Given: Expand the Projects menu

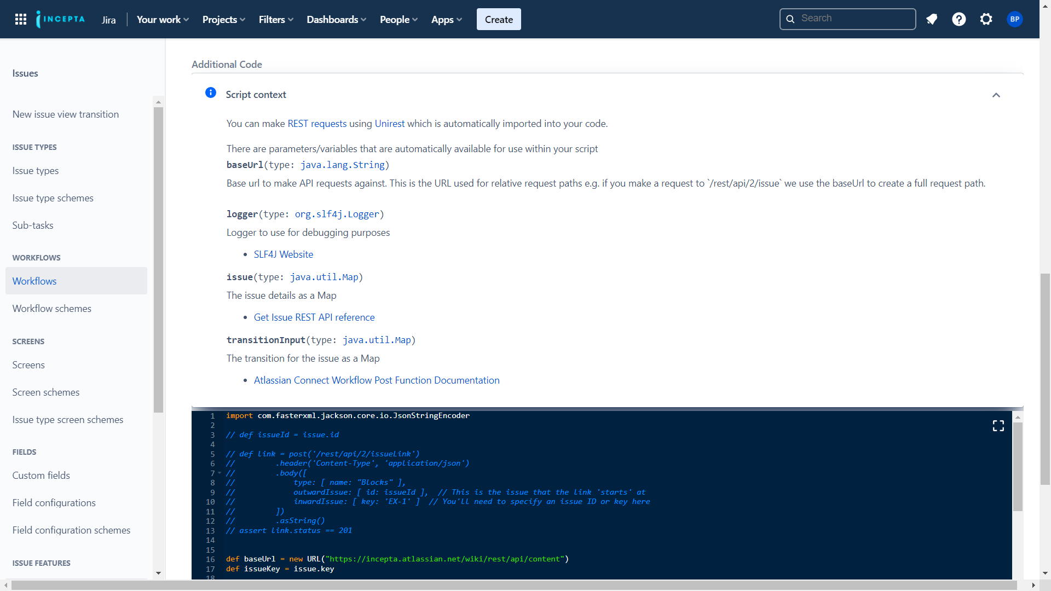Looking at the screenshot, I should click(x=223, y=19).
